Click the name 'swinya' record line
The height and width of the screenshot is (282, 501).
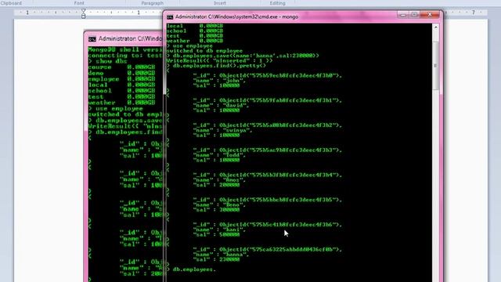[222, 130]
